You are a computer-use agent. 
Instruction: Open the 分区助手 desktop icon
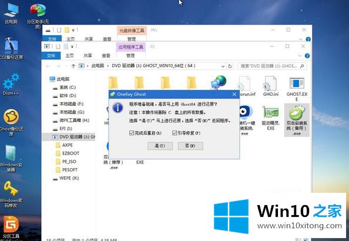38,16
